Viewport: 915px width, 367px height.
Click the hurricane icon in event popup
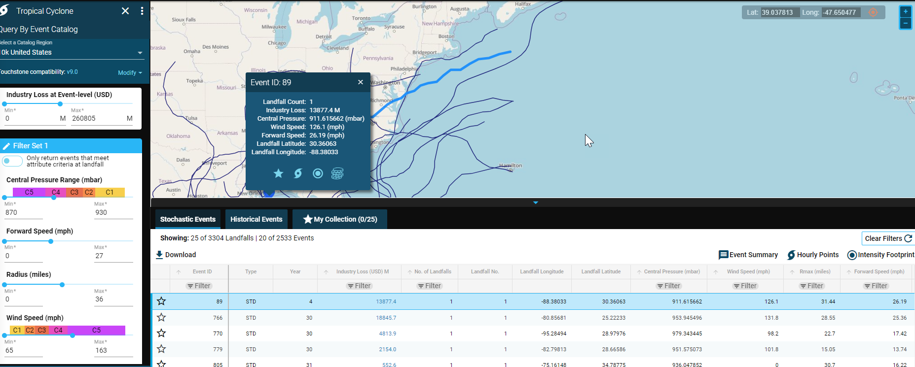click(x=298, y=173)
